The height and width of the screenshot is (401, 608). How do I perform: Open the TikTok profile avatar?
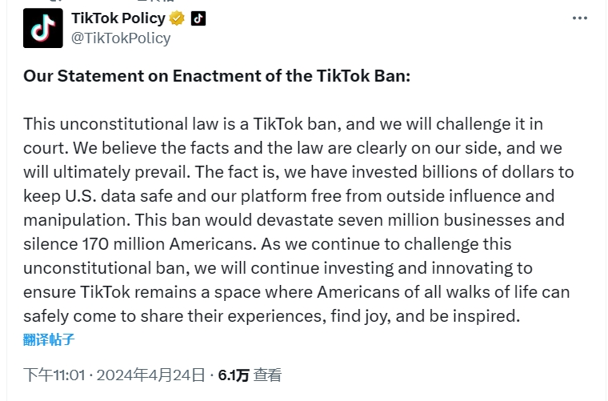pos(43,28)
